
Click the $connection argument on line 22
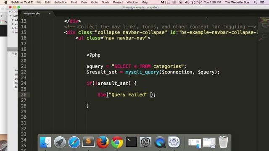click(x=177, y=72)
